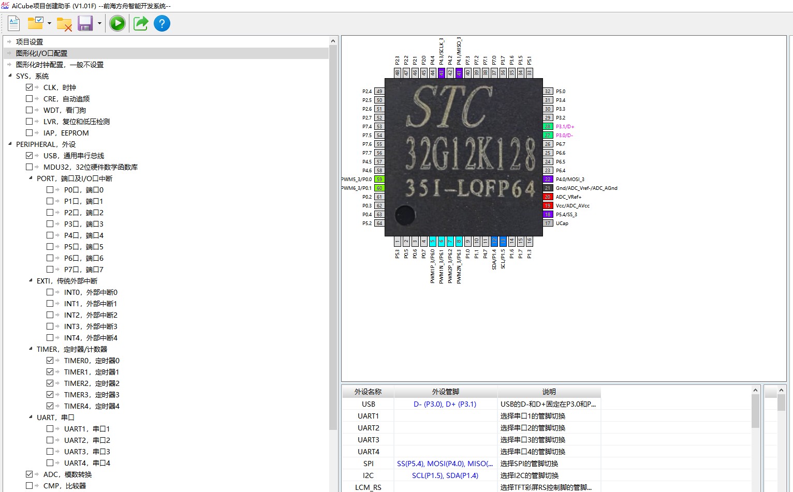Click the open project folder icon
This screenshot has width=793, height=492.
pyautogui.click(x=35, y=23)
